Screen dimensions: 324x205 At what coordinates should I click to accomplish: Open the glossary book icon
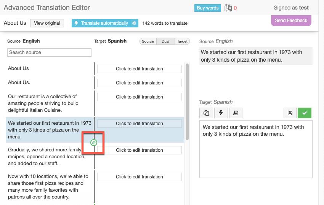[235, 113]
